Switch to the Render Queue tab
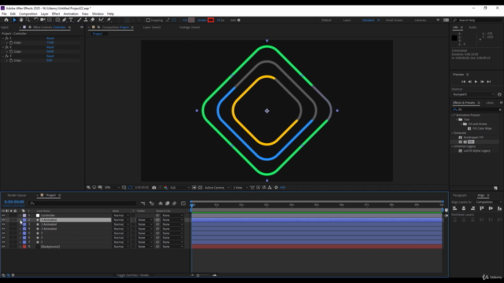The width and height of the screenshot is (504, 283). coord(17,195)
